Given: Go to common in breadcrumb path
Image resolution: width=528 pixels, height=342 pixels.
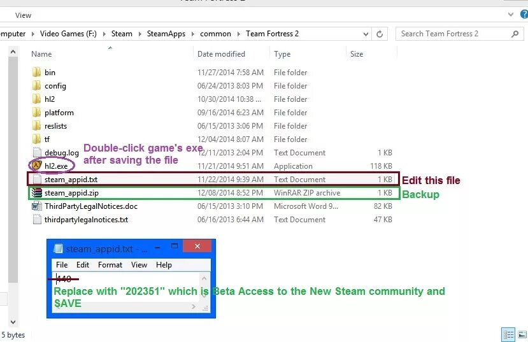Looking at the screenshot, I should point(215,34).
